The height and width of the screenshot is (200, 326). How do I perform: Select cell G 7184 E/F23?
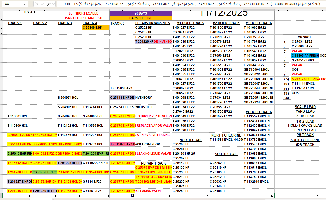coord(96,181)
